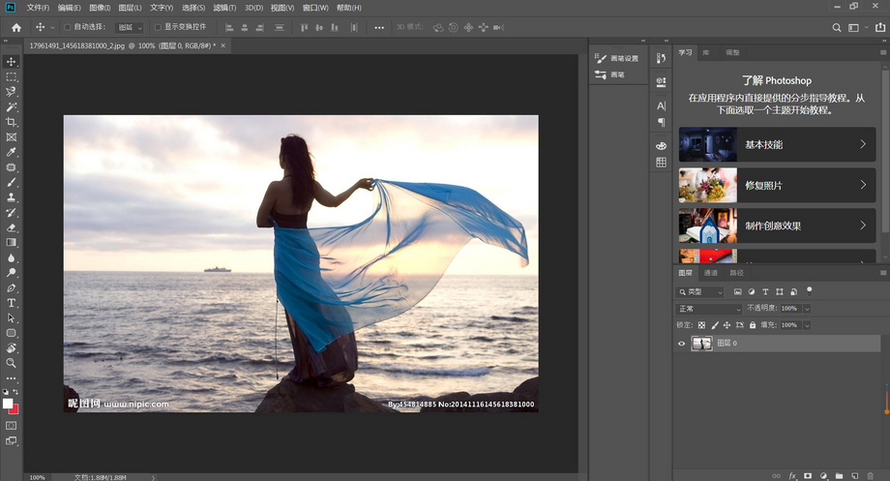Open the blend mode 正常 dropdown
Image resolution: width=890 pixels, height=481 pixels.
tap(708, 309)
